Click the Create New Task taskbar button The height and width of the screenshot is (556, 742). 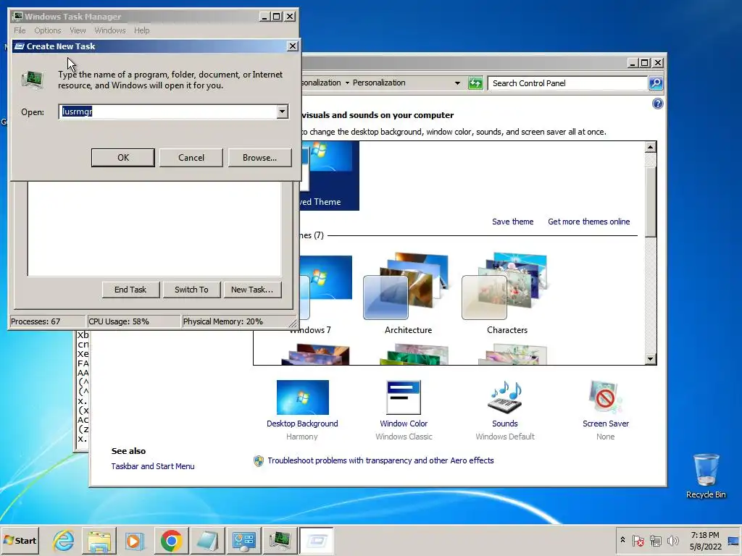[317, 540]
